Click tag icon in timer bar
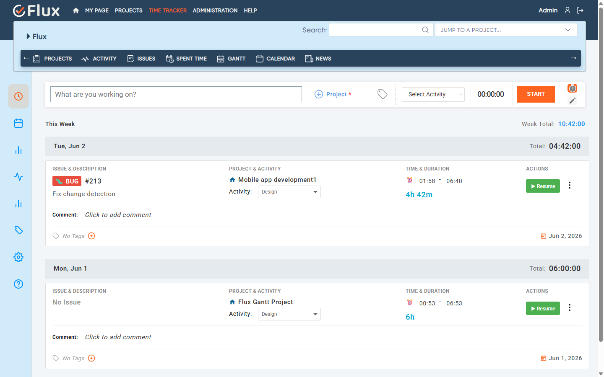 (x=382, y=94)
